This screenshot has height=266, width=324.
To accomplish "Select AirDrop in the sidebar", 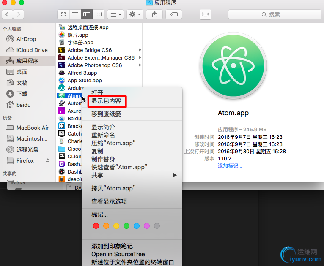I will click(26, 39).
